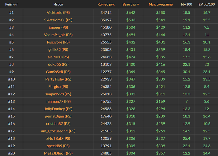
Task: Open player JollyDonkey (PS) profile
Action: click(58, 109)
